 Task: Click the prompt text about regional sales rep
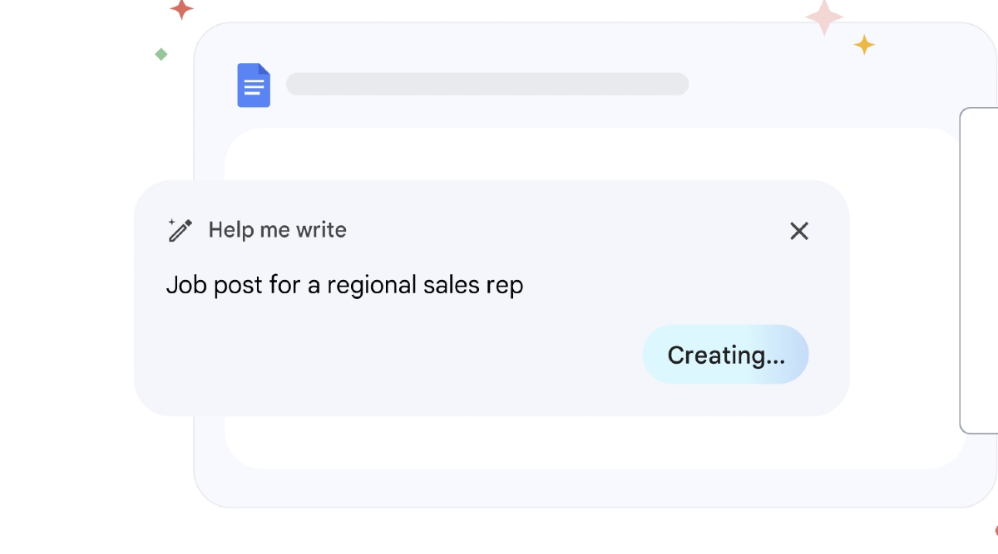pos(347,284)
